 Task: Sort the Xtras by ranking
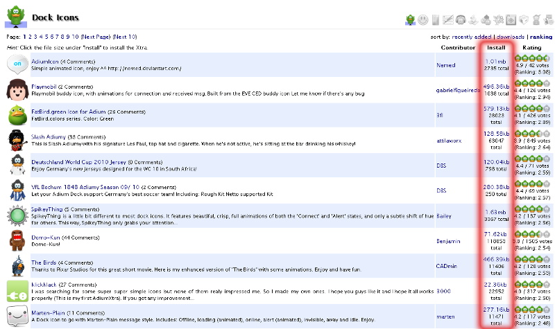coord(540,37)
